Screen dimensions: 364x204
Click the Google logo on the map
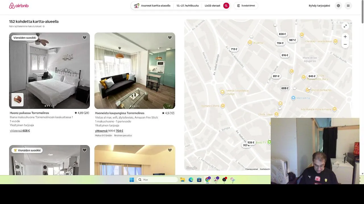click(191, 168)
